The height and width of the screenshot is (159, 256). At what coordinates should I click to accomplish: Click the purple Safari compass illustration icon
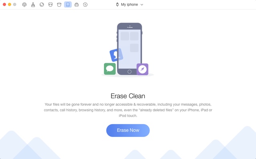click(142, 69)
